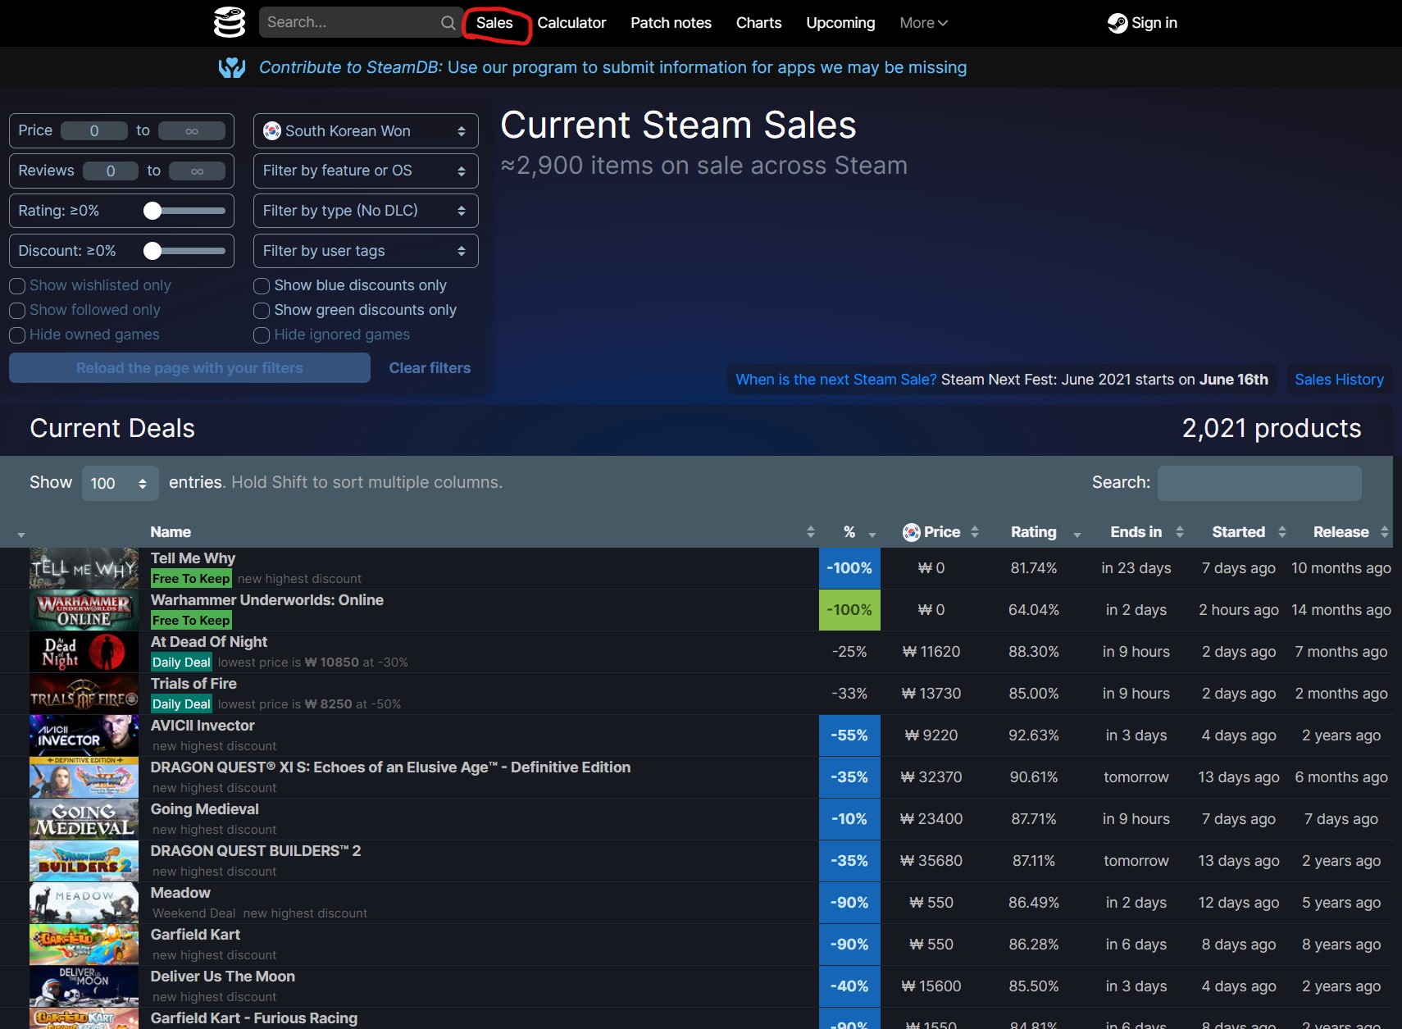The image size is (1402, 1029).
Task: Enable Show wishlisted only checkbox
Action: [x=17, y=286]
